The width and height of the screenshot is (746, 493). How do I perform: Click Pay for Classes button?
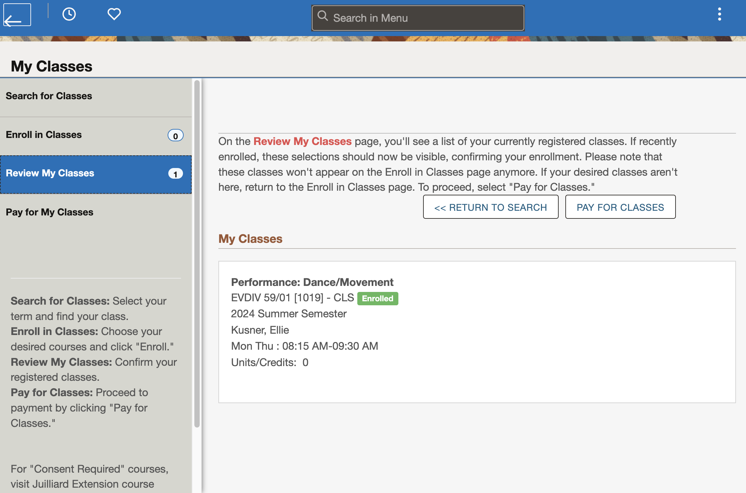[x=620, y=207]
